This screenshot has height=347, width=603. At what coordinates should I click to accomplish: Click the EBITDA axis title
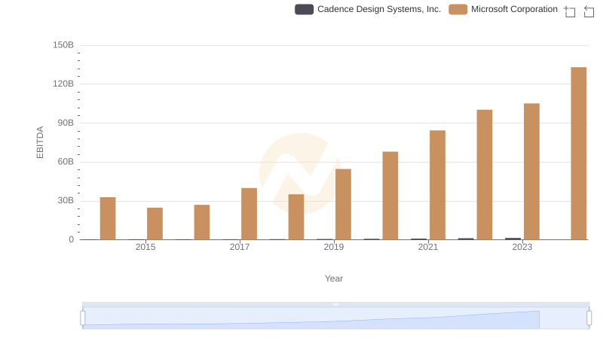(40, 142)
